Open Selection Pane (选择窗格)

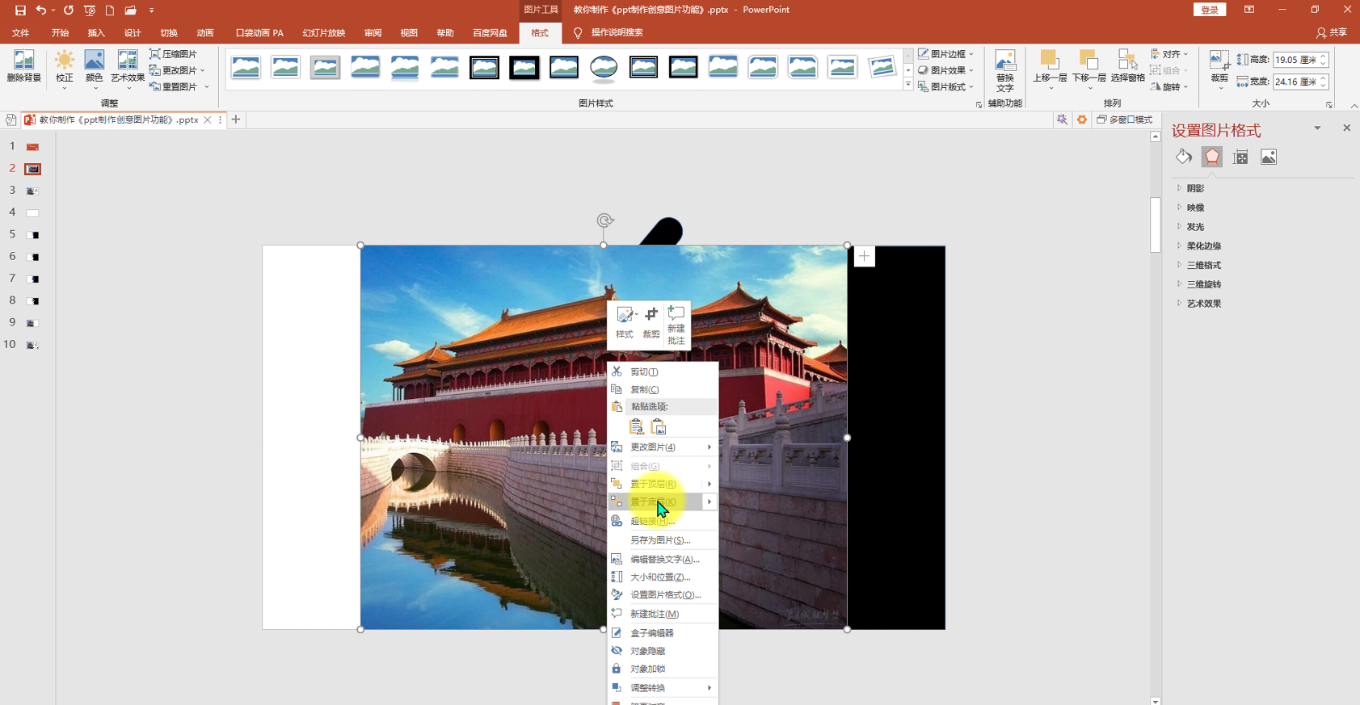1127,66
